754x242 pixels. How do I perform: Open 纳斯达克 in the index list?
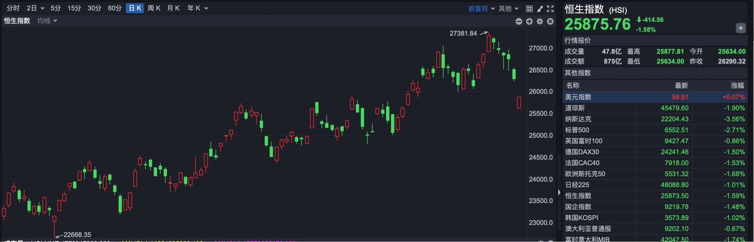578,119
